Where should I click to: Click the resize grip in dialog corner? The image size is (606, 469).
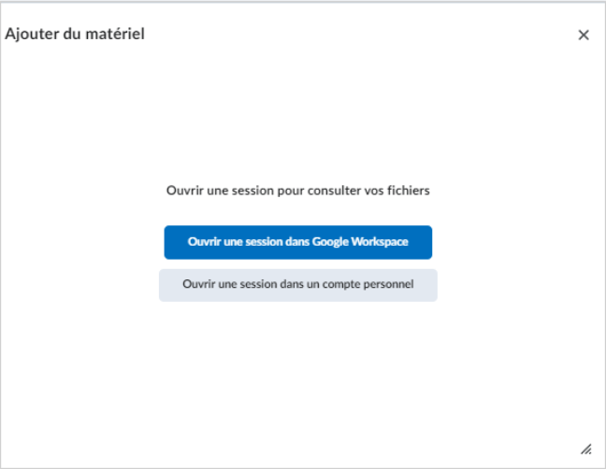[586, 449]
